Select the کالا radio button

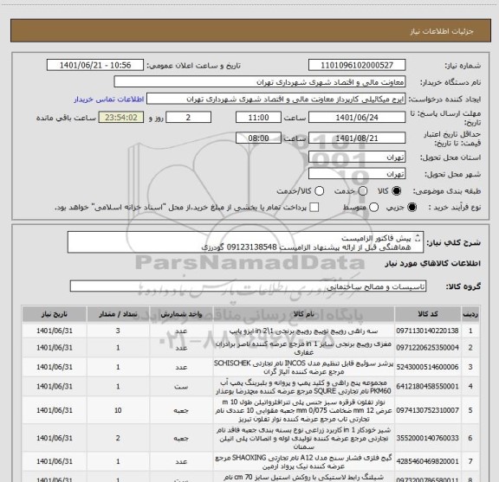[x=397, y=191]
